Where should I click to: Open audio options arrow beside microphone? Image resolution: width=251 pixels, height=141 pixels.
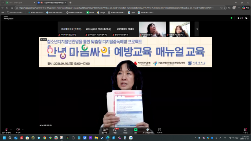[x=11, y=129]
